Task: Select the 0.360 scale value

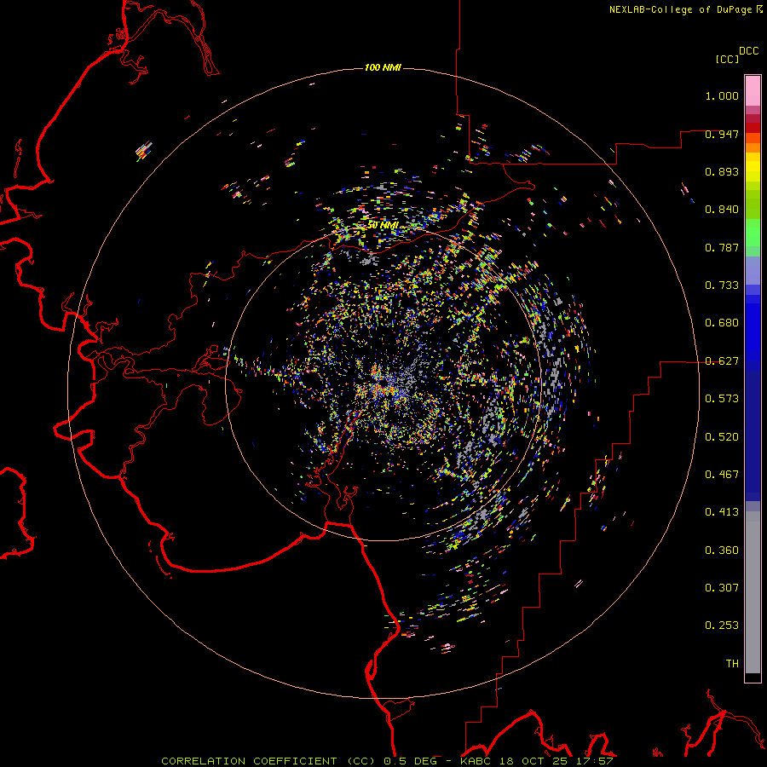Action: pos(722,551)
